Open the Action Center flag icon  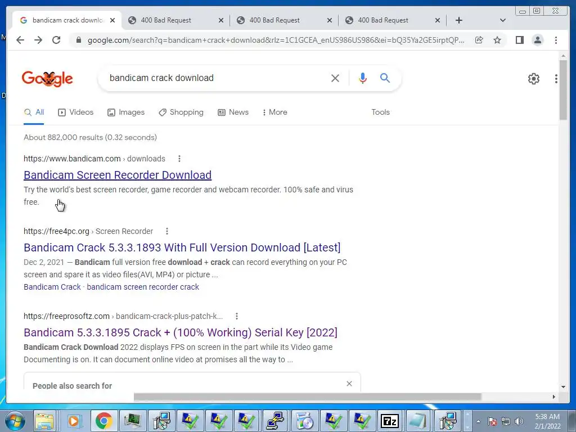(492, 421)
